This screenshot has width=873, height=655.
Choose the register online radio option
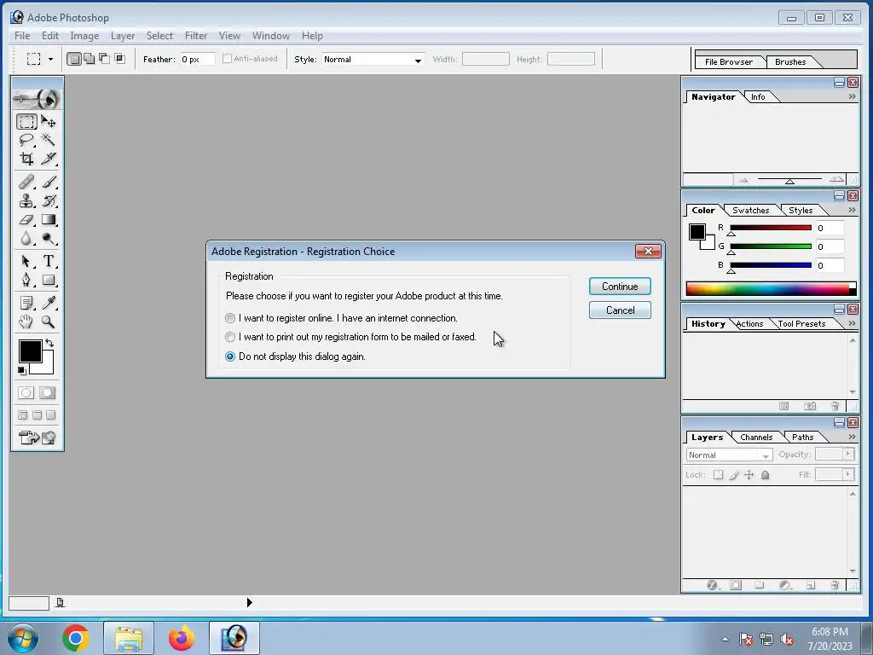[x=230, y=318]
